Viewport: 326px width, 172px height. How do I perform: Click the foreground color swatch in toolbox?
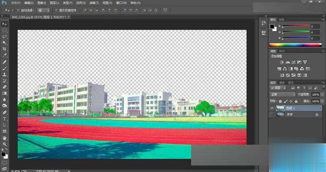(3, 154)
